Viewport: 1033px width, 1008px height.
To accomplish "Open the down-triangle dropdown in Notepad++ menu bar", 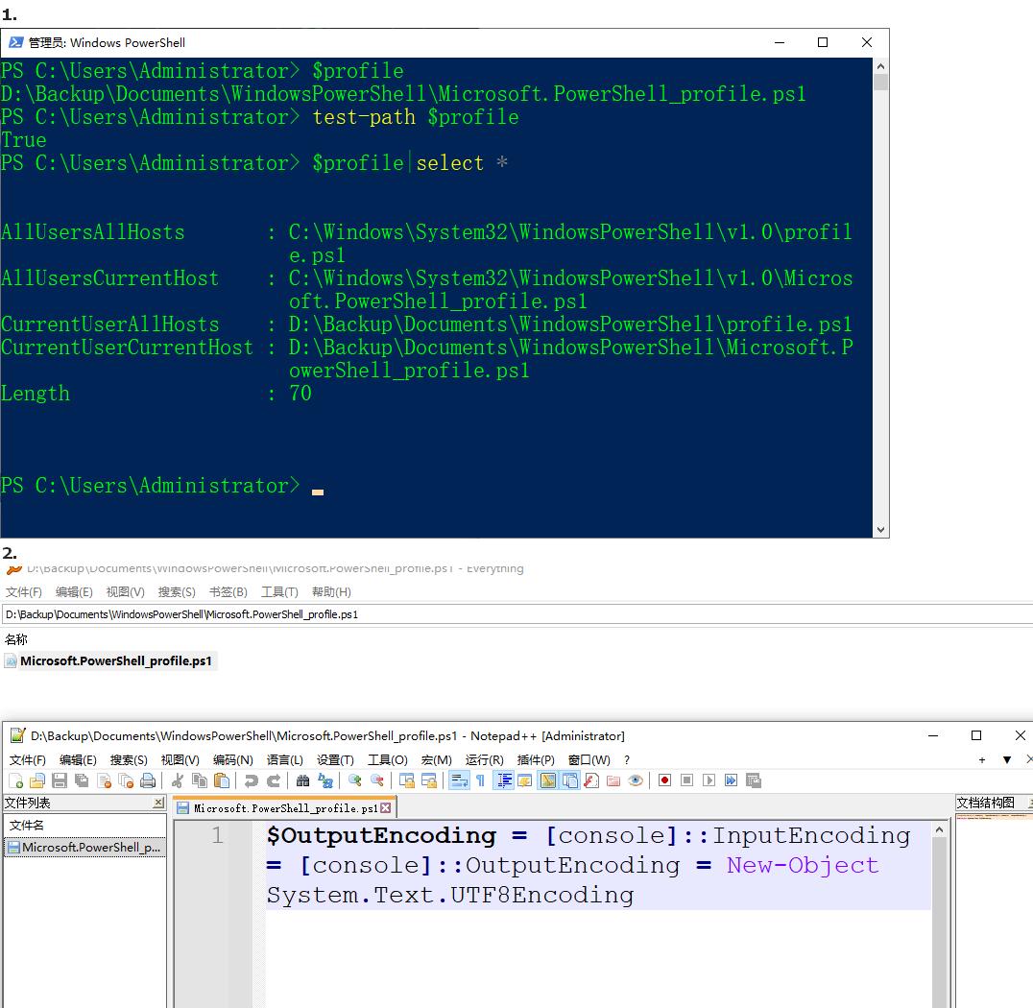I will [x=1006, y=759].
